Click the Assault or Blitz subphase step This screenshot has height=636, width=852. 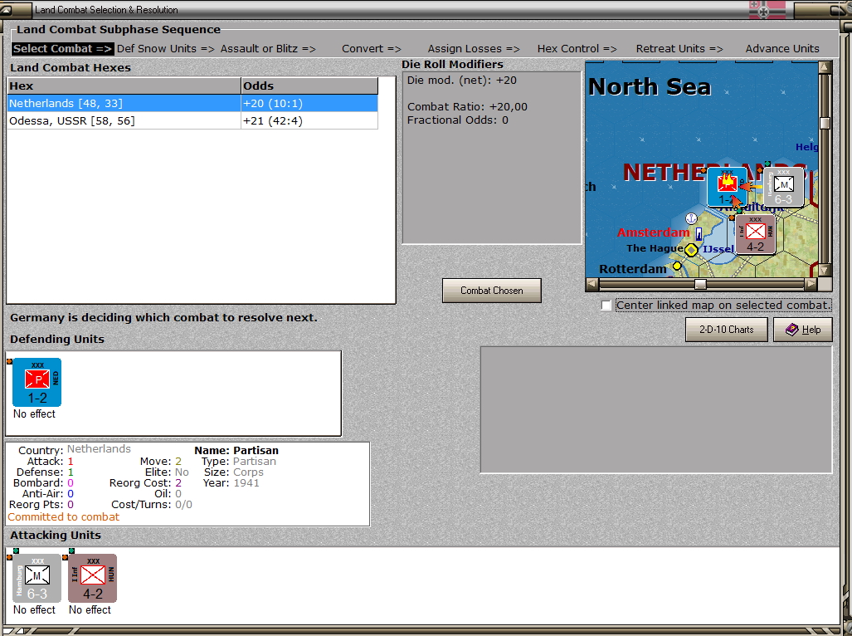coord(268,48)
